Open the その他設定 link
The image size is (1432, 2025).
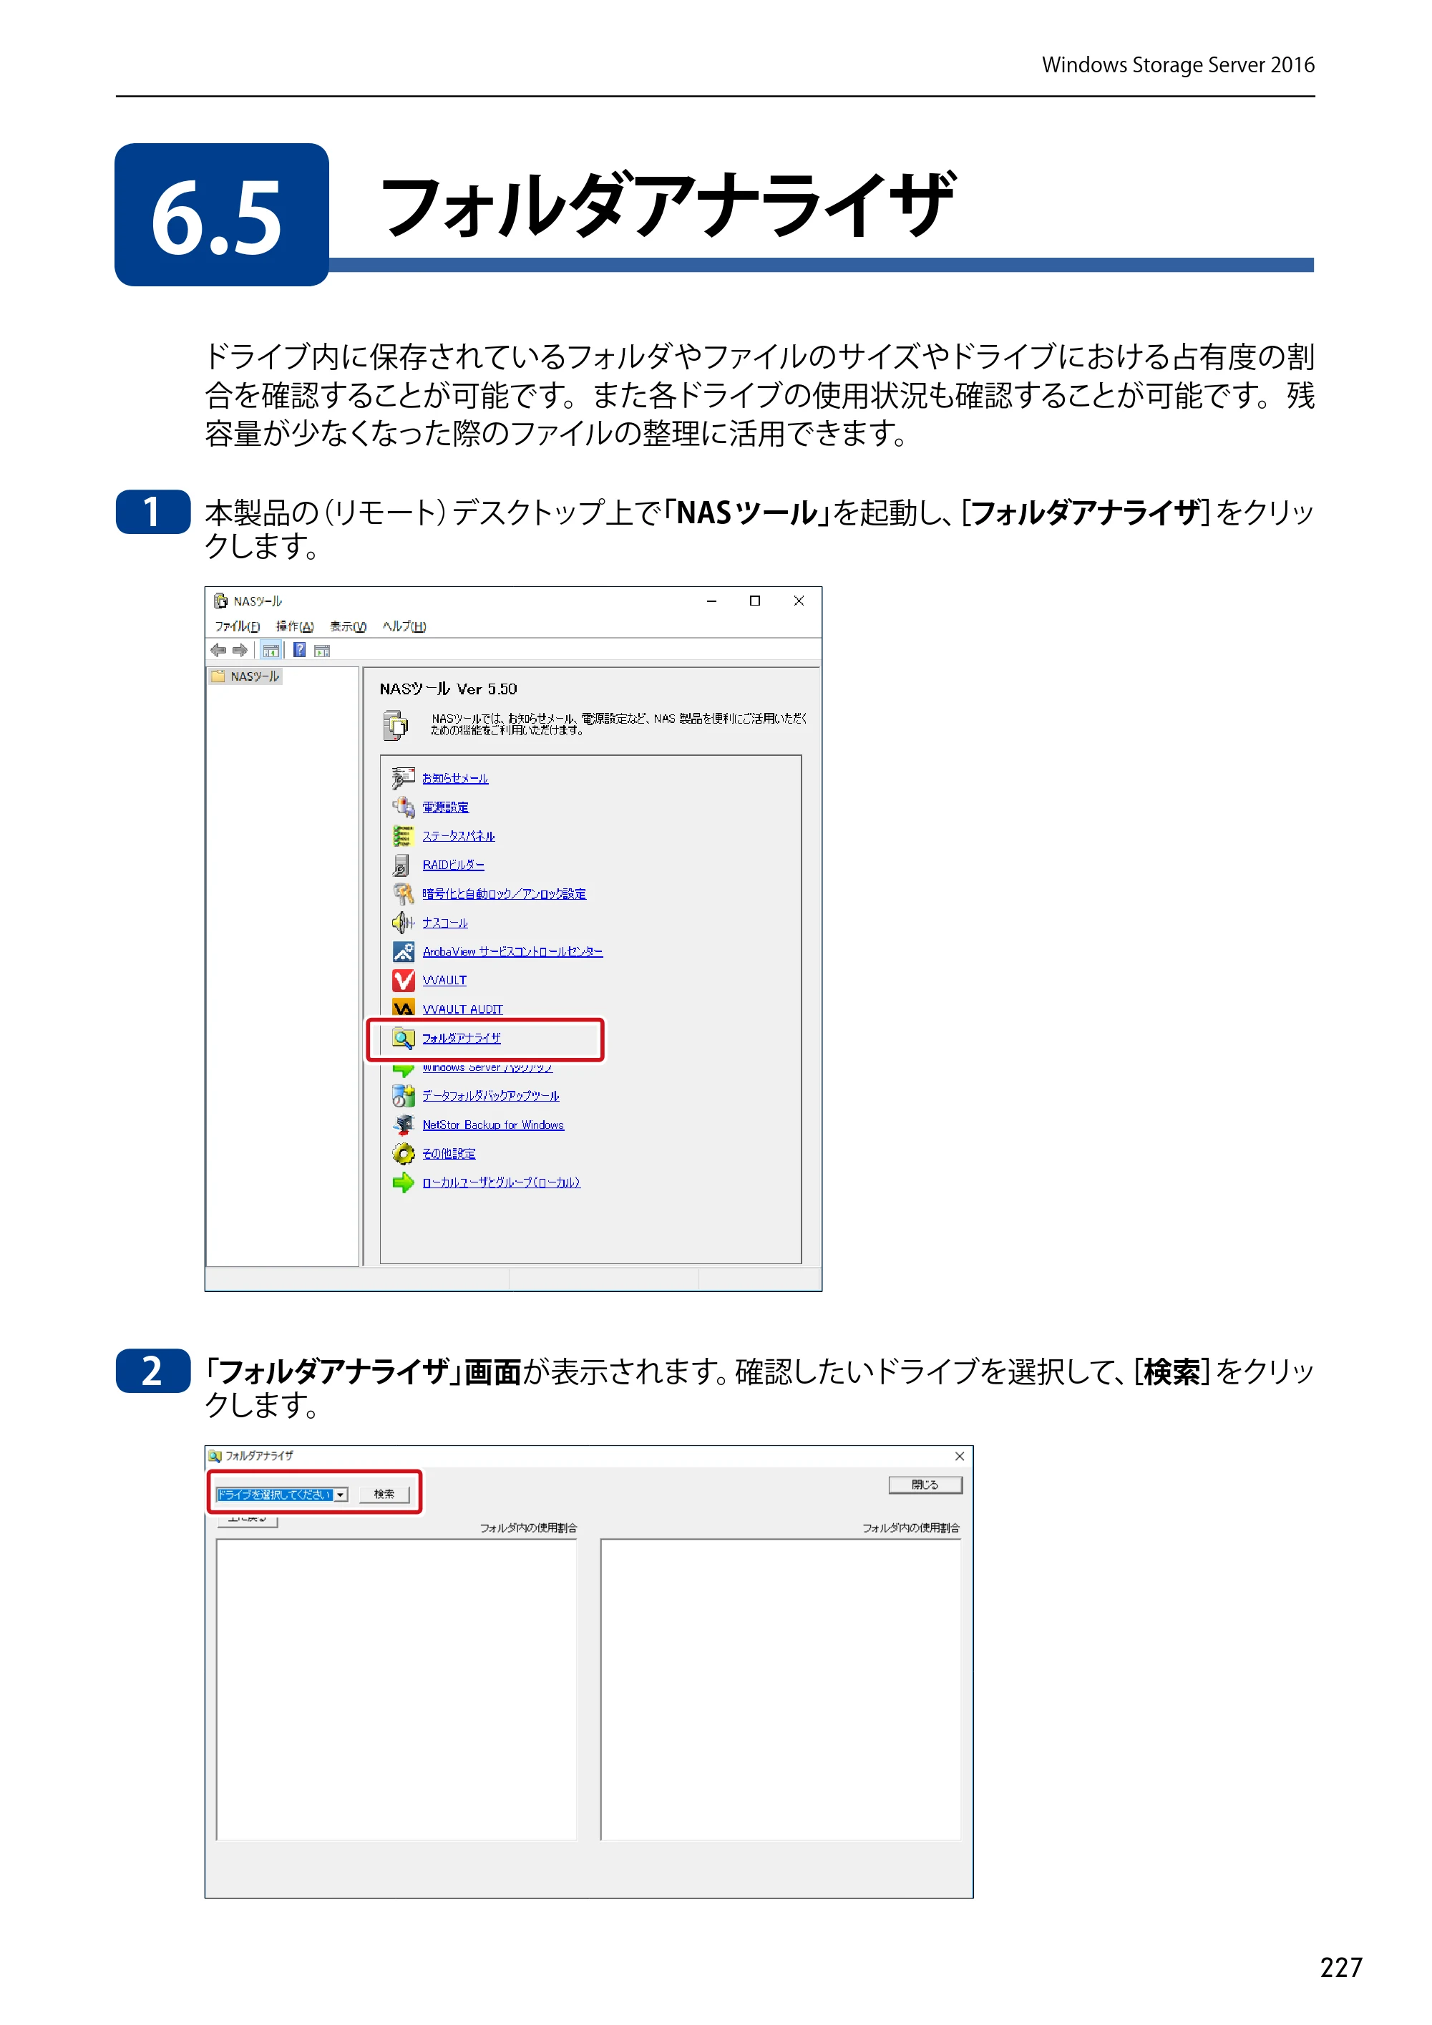tap(449, 1154)
